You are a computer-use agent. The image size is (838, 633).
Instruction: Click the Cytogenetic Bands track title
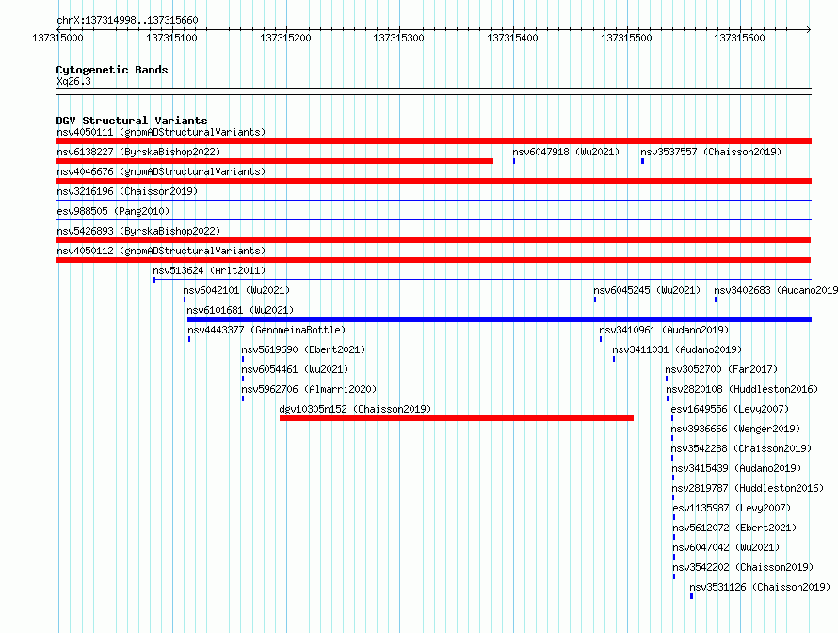click(112, 70)
